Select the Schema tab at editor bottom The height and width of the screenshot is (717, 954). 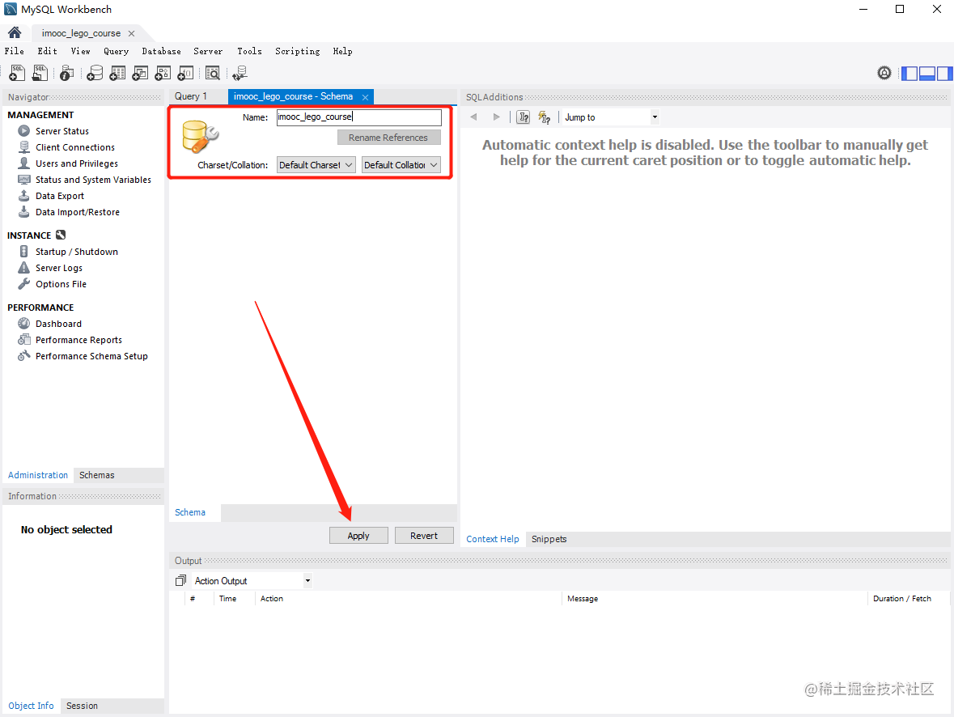coord(190,512)
